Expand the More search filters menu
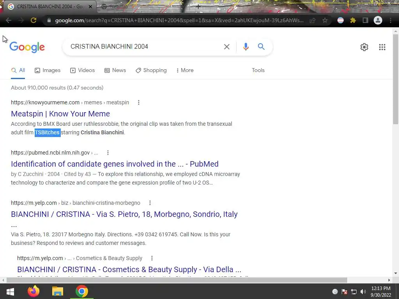The height and width of the screenshot is (299, 399). click(185, 70)
